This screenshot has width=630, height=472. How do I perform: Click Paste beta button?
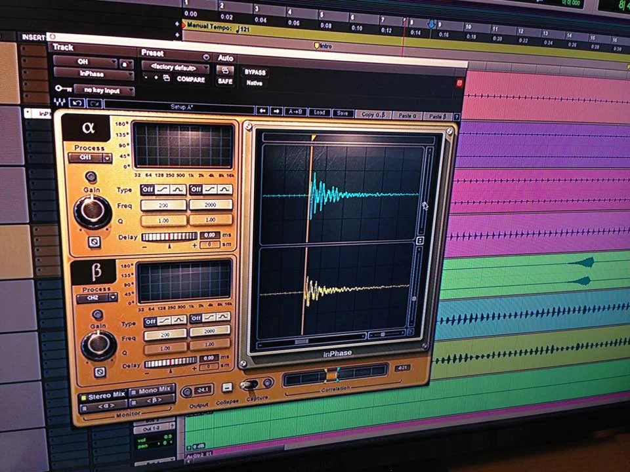point(437,117)
